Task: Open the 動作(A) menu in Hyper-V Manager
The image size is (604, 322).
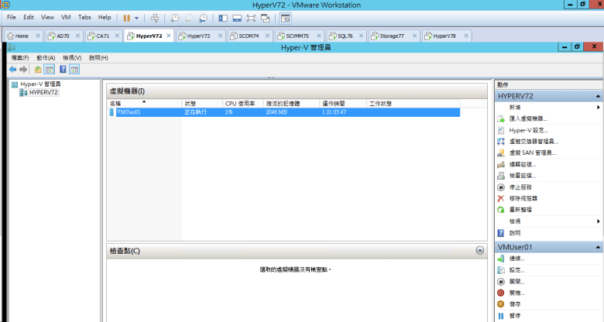Action: [46, 58]
